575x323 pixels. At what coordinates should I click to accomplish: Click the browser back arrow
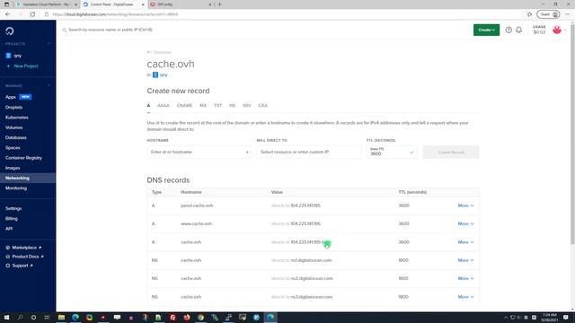point(8,14)
